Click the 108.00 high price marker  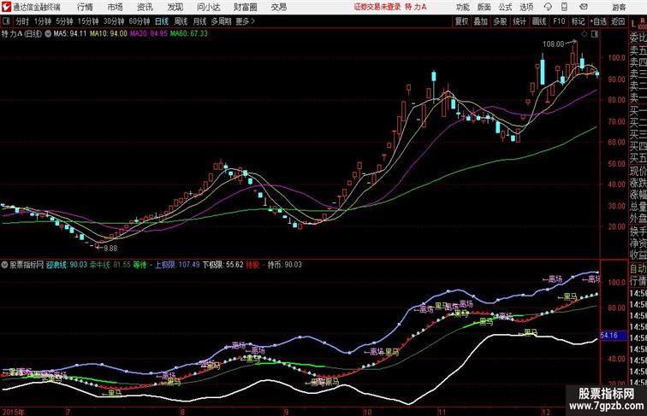point(553,44)
